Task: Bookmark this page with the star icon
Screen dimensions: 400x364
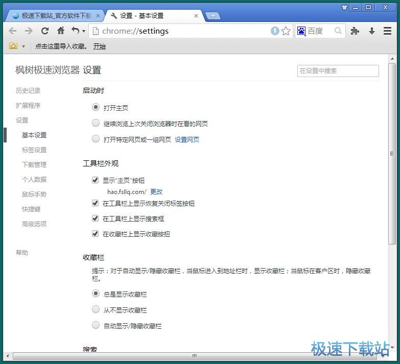Action: pos(286,31)
